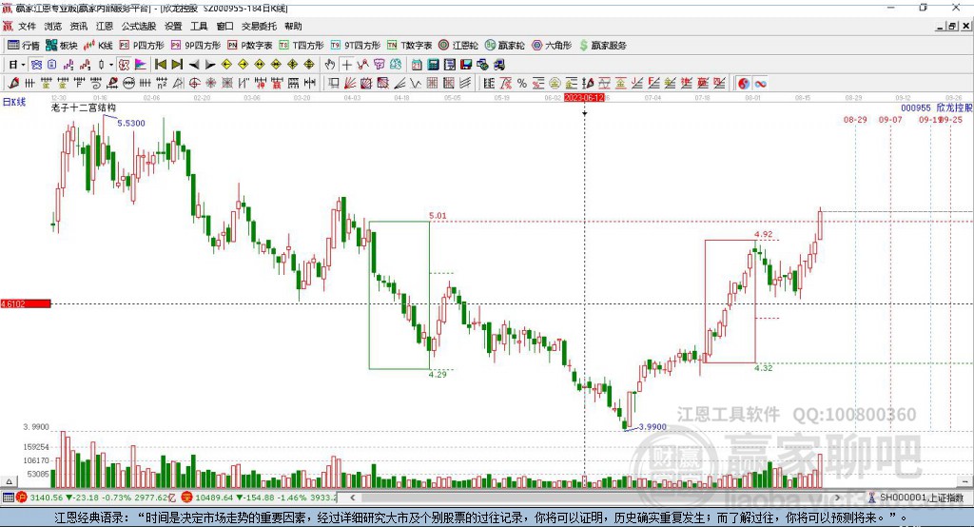Click the last yellow diamond arrow icon

tap(309, 64)
